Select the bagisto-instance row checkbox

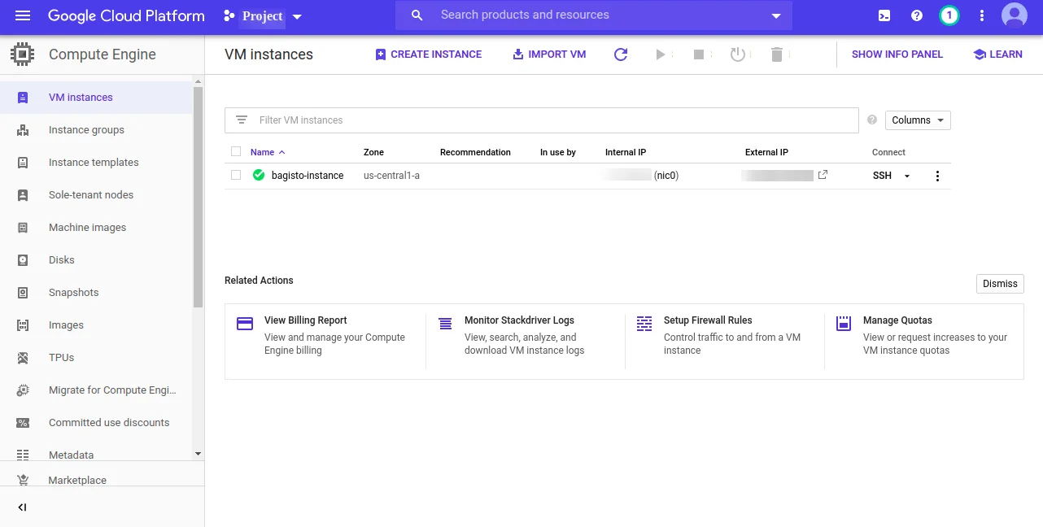click(236, 175)
